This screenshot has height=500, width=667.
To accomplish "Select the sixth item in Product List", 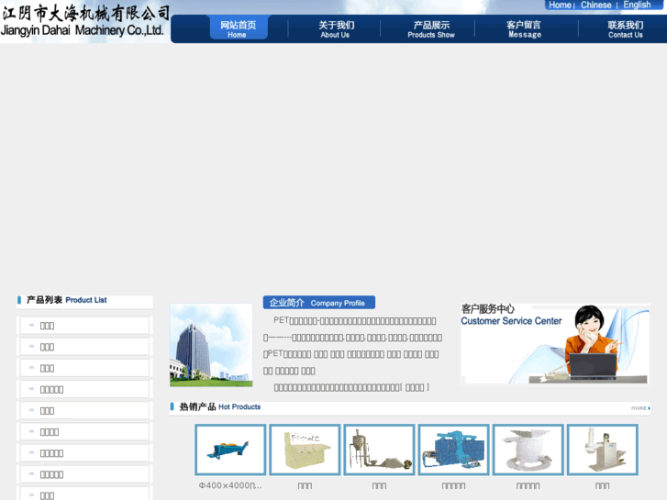I will point(84,432).
